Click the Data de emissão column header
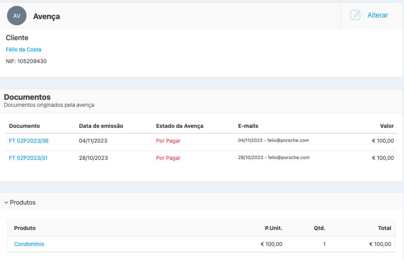The width and height of the screenshot is (404, 260). coord(101,126)
